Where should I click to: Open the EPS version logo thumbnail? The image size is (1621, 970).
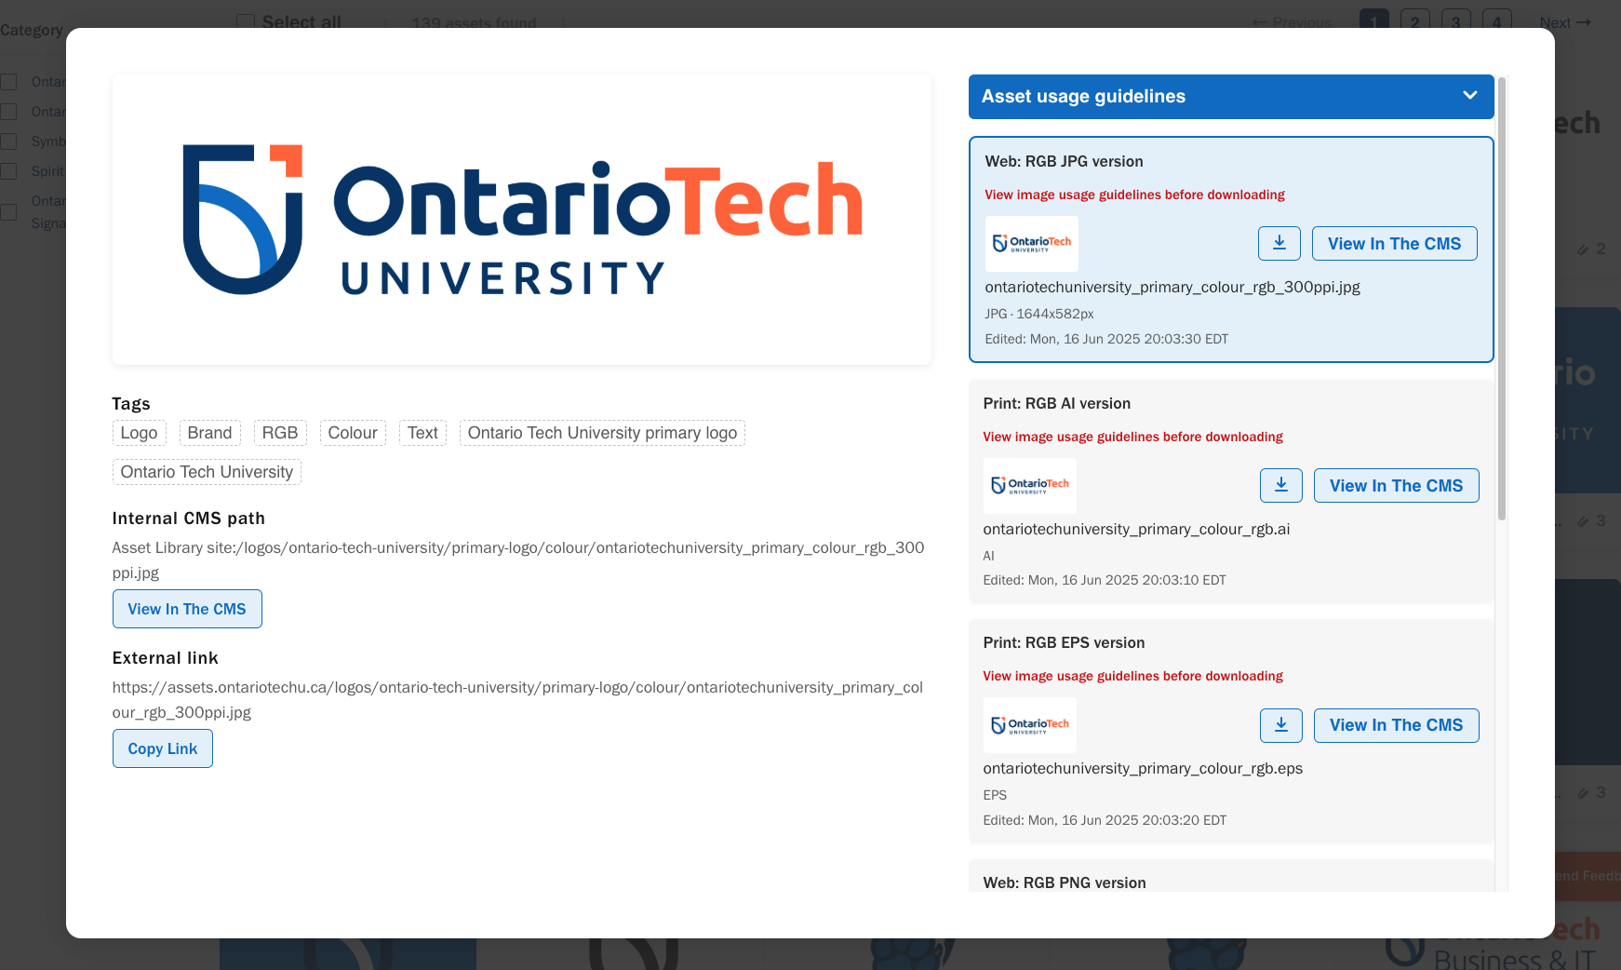[1030, 725]
